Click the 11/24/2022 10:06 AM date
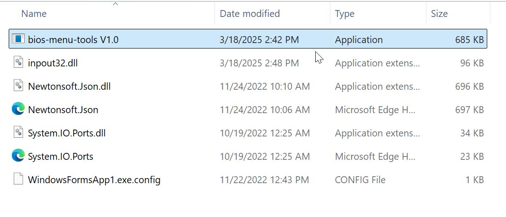This screenshot has width=506, height=217. [x=264, y=110]
